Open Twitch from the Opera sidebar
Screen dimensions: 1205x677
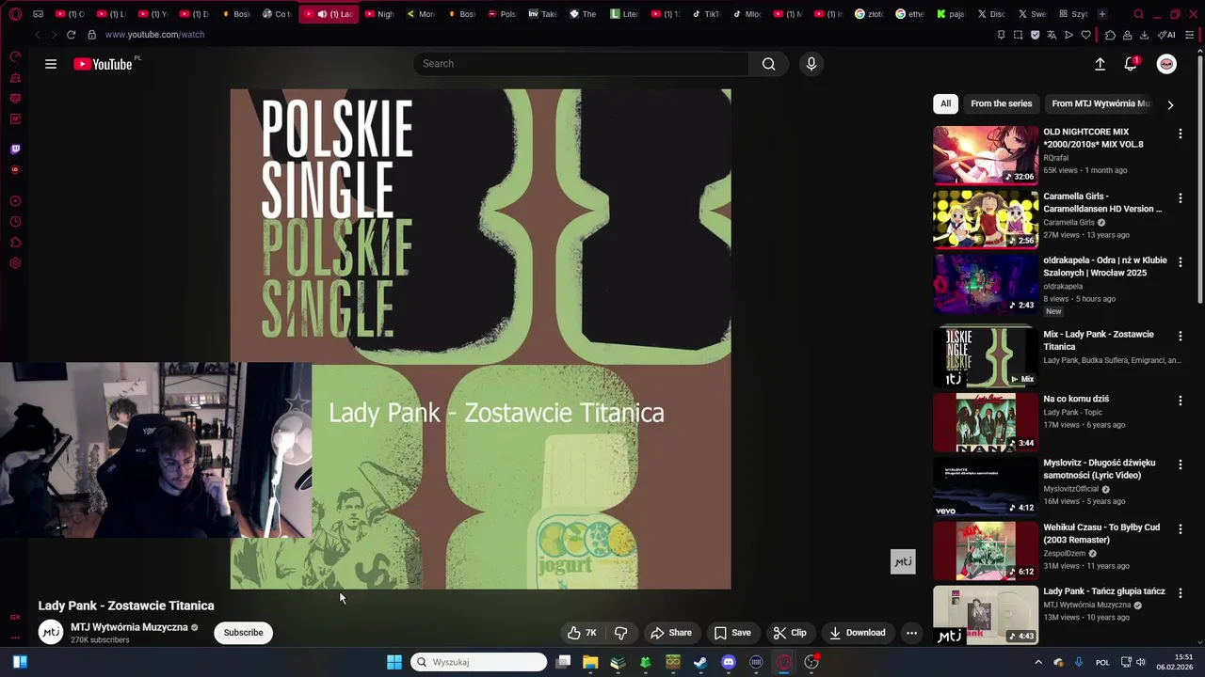(15, 149)
